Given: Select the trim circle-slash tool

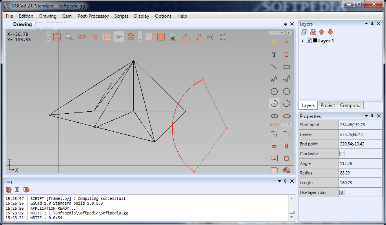Looking at the screenshot, I should (286, 158).
